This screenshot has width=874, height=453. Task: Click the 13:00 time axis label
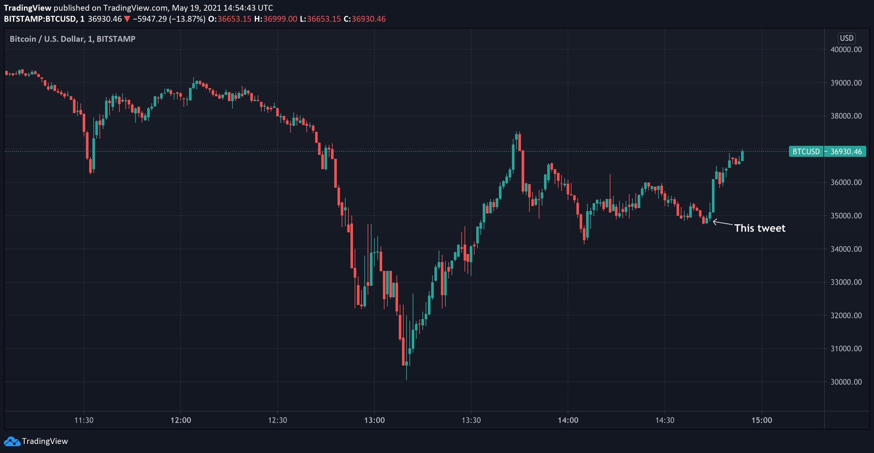(374, 420)
